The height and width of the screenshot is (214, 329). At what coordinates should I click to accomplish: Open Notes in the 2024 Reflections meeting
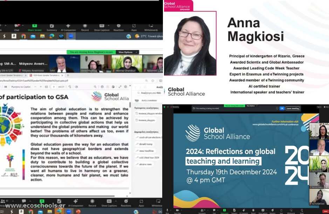click(x=302, y=210)
